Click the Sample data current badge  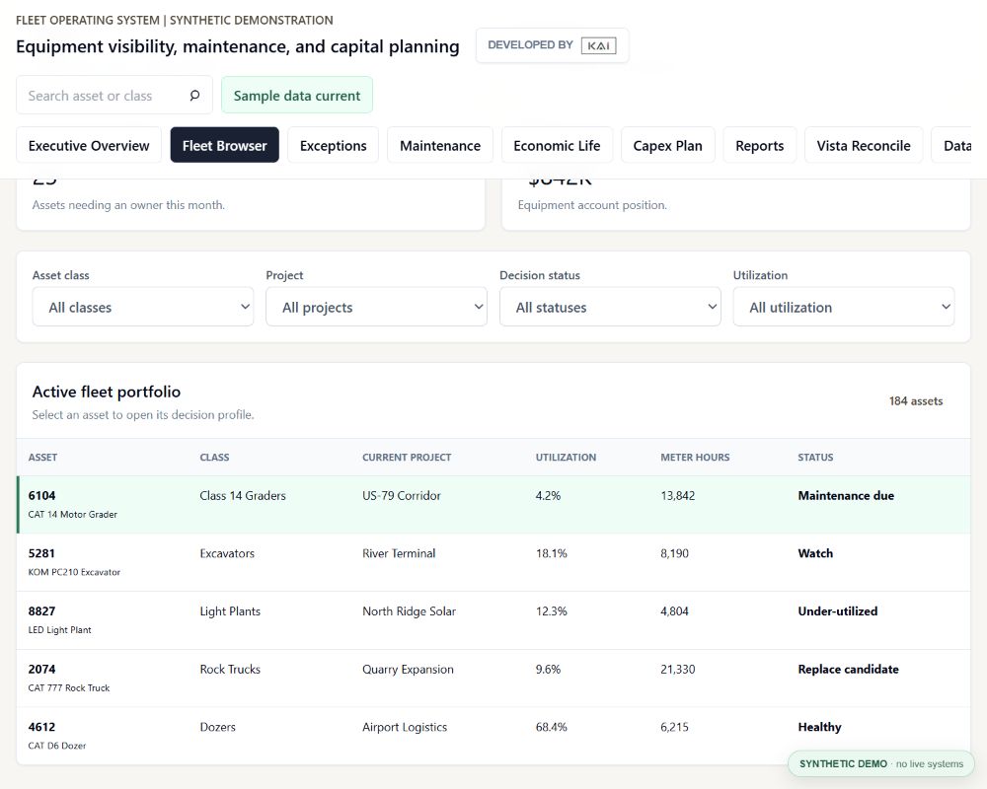297,95
